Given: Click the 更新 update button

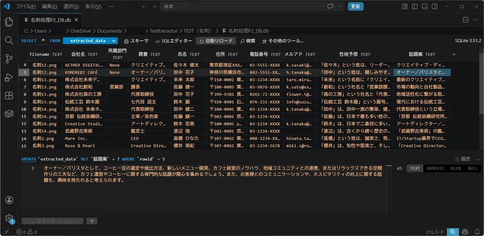Looking at the screenshot, I should tap(355, 6).
